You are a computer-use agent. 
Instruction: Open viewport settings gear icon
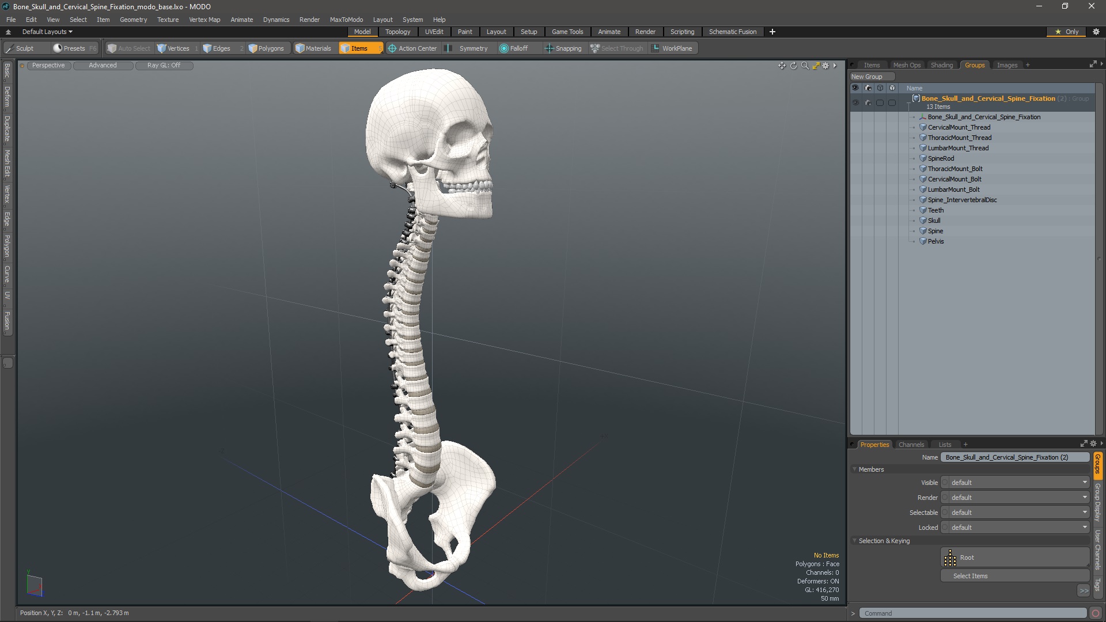click(825, 66)
